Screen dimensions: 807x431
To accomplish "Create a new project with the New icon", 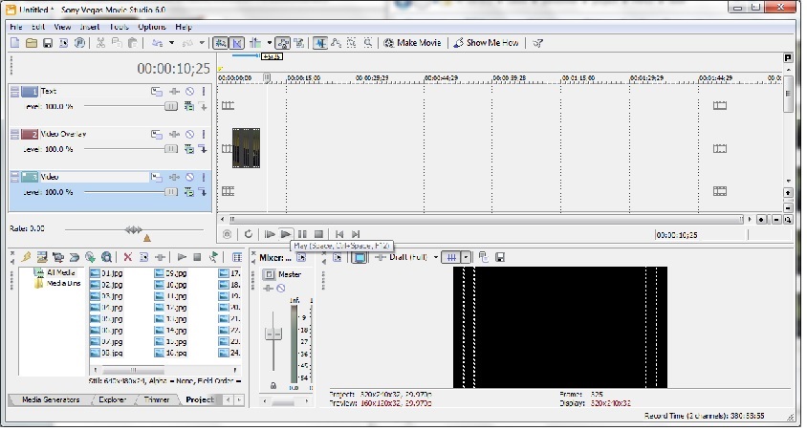I will click(15, 43).
